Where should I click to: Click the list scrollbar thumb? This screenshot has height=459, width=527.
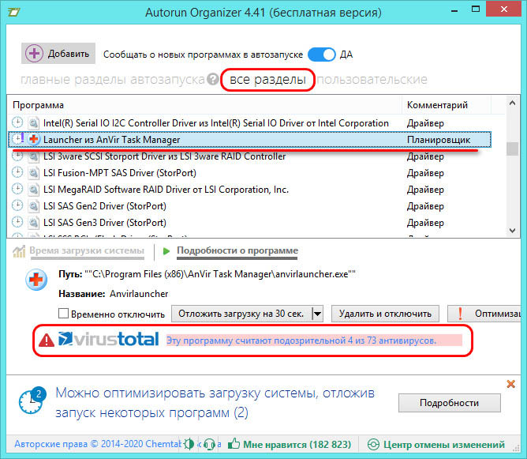[x=512, y=149]
